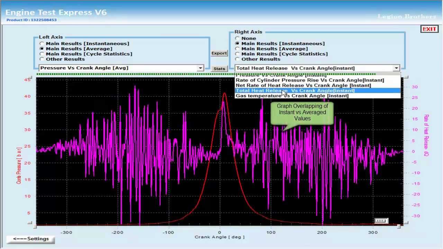443x249 pixels.
Task: Select Left Axis Main Results [Cycle Statistics]
Action: 42,54
